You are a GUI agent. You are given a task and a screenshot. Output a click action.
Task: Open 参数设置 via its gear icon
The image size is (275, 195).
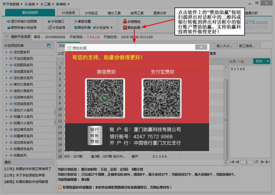tap(76, 22)
